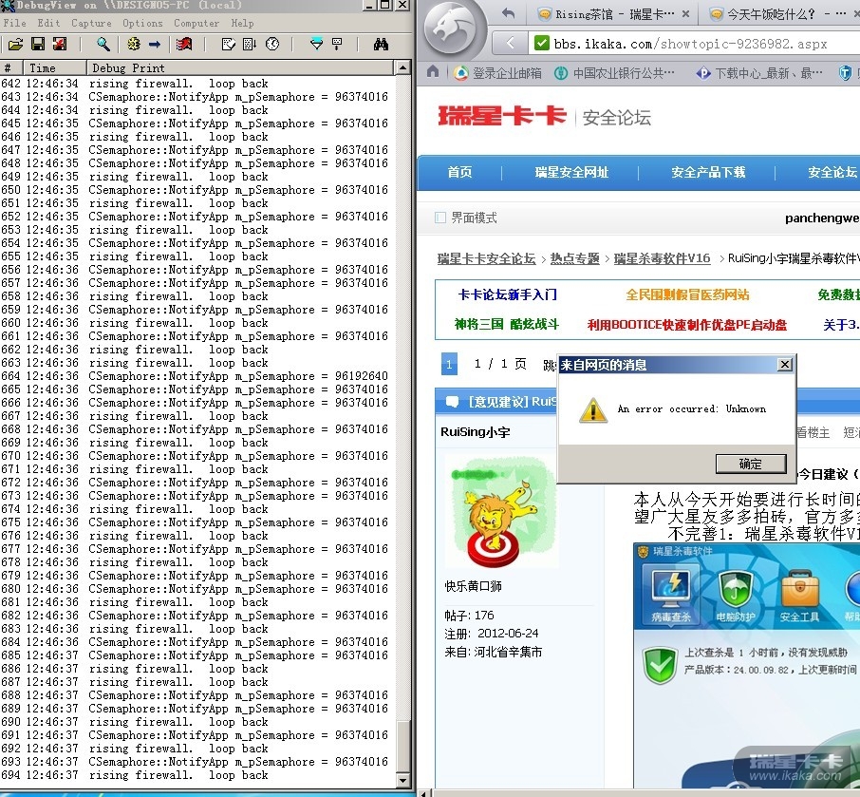Screen dimensions: 860x797
Task: Click the browser back chevron button
Action: [x=510, y=42]
